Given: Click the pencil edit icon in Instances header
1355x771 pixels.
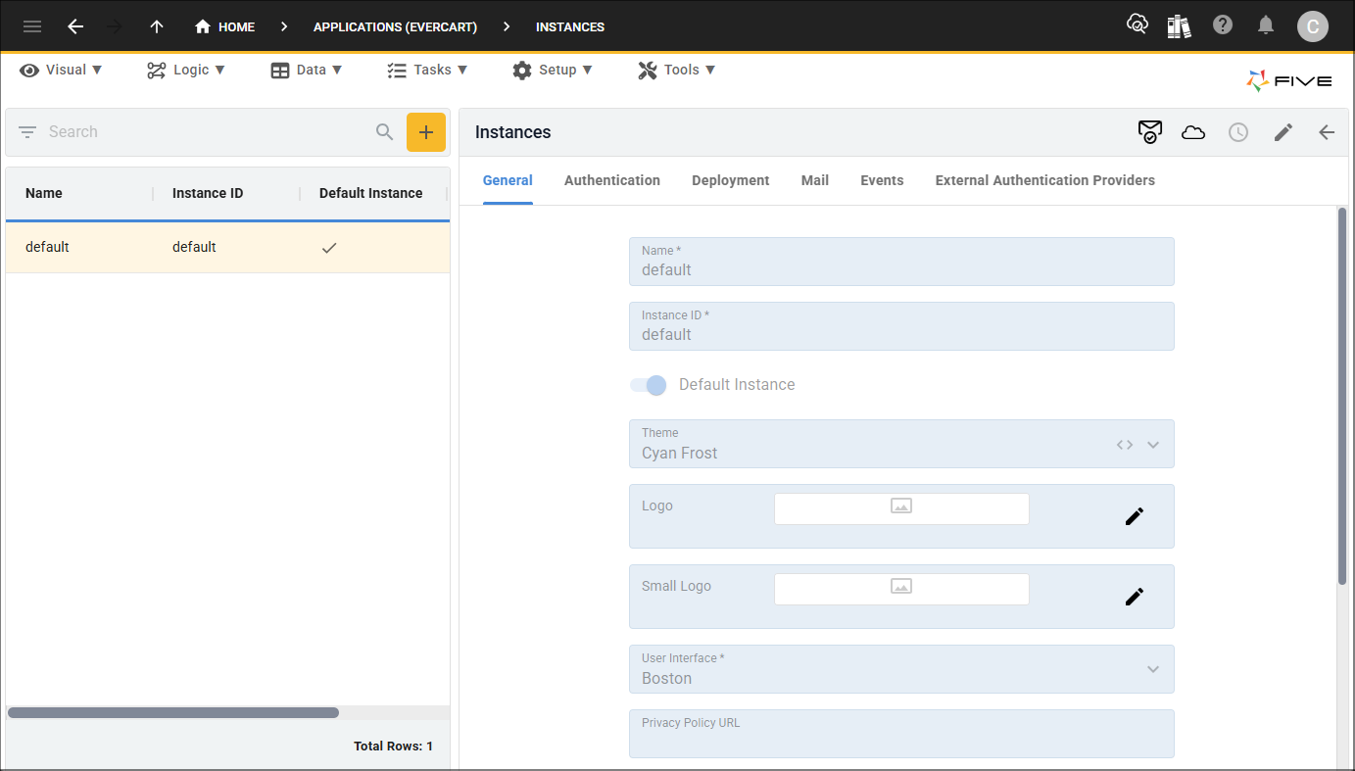Looking at the screenshot, I should tap(1282, 131).
